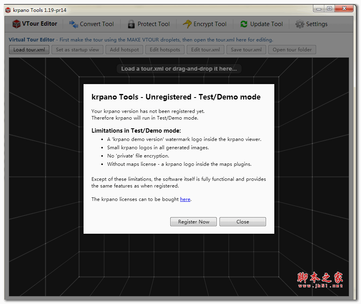Open the Update Tool tab
The image size is (361, 304).
pyautogui.click(x=261, y=24)
